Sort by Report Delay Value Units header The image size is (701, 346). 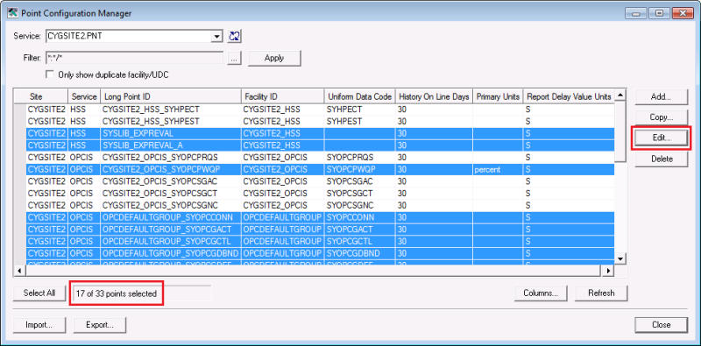[569, 96]
